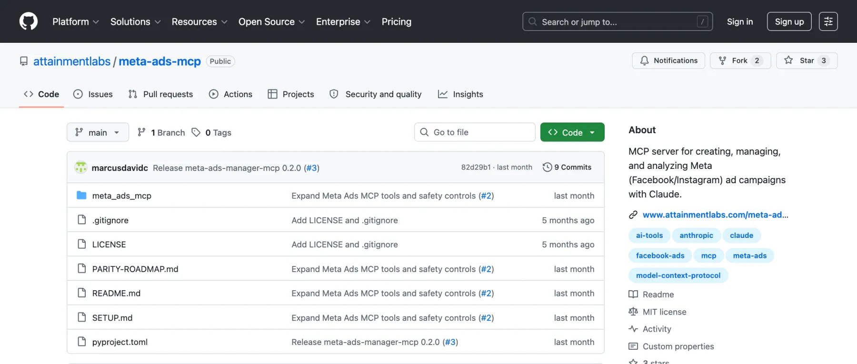Click the link icon beside website URL
The height and width of the screenshot is (364, 857).
tap(633, 215)
